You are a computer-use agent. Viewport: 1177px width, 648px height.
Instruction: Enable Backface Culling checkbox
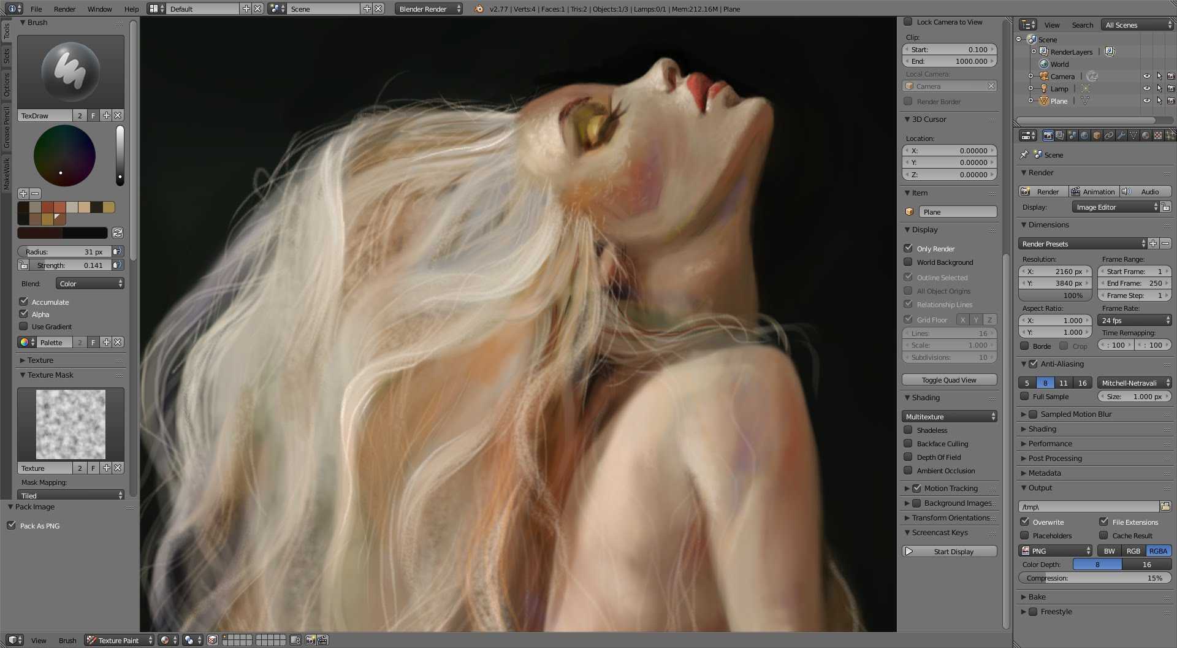click(908, 443)
